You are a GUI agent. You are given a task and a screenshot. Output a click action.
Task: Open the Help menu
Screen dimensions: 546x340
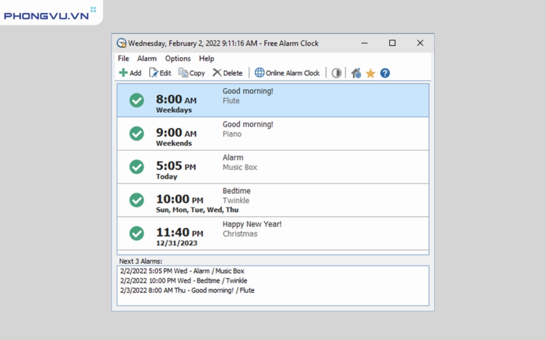point(207,58)
